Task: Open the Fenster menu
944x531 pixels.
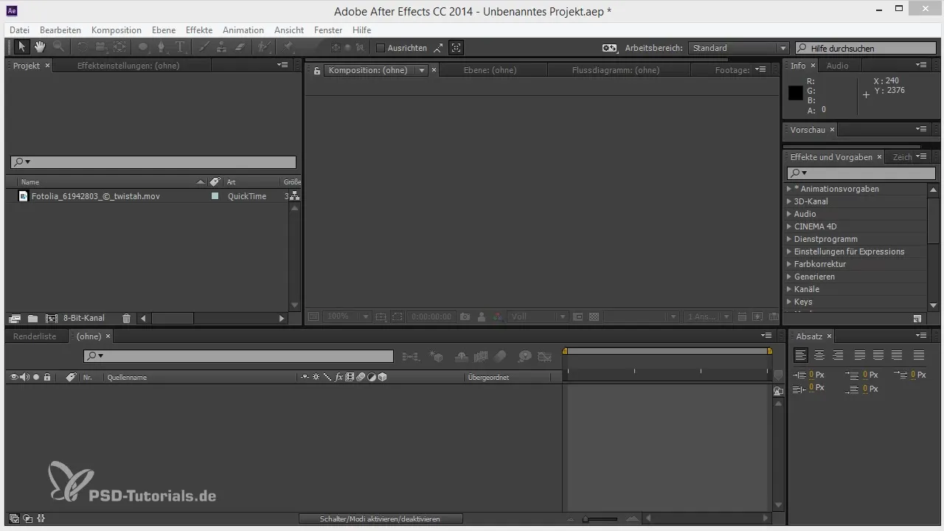Action: tap(328, 30)
